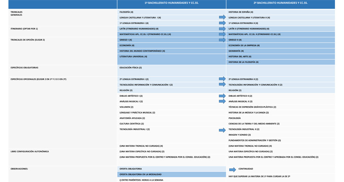Screen dimensions: 344x182
Task: Click the arrow next to Latín I
Action: 222,29
